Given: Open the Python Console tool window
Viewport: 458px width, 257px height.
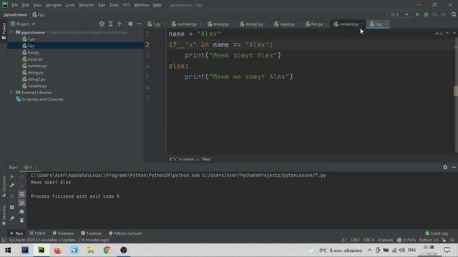Looking at the screenshot, I should (x=125, y=233).
